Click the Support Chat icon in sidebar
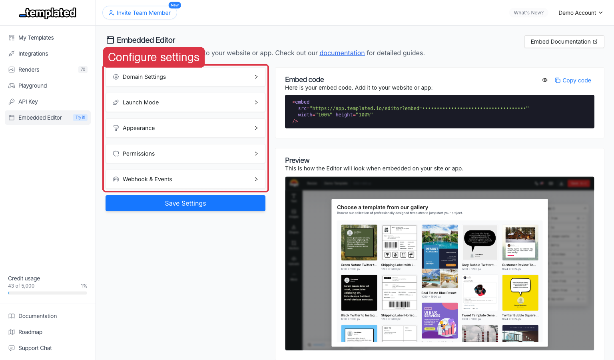The width and height of the screenshot is (614, 360). click(11, 348)
